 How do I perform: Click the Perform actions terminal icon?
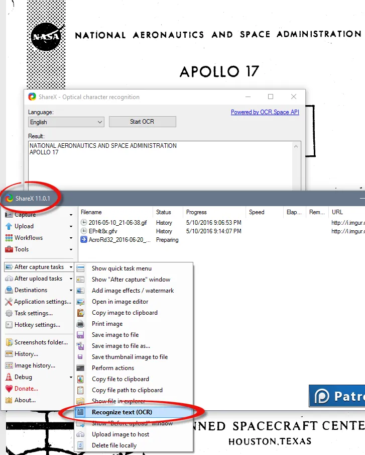pos(80,368)
